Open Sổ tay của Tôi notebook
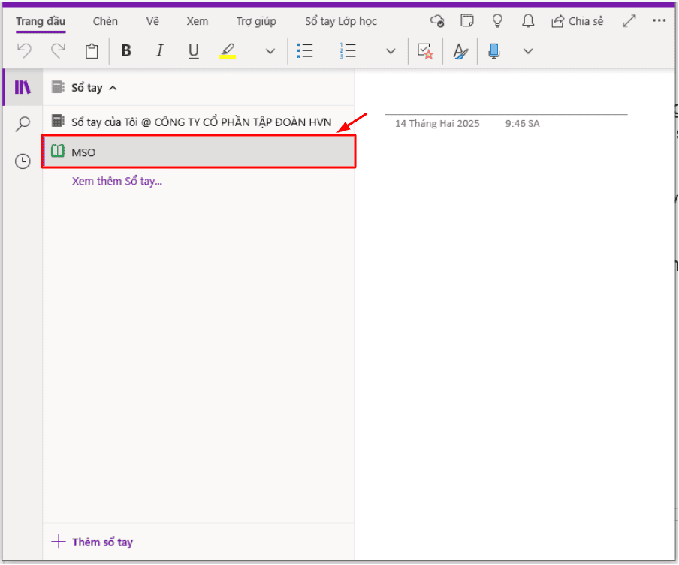This screenshot has width=679, height=565. pos(198,122)
